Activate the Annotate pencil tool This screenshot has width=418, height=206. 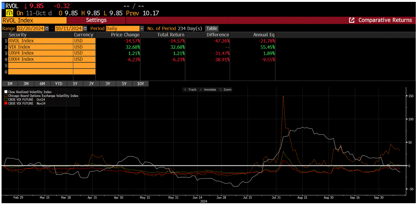201,90
